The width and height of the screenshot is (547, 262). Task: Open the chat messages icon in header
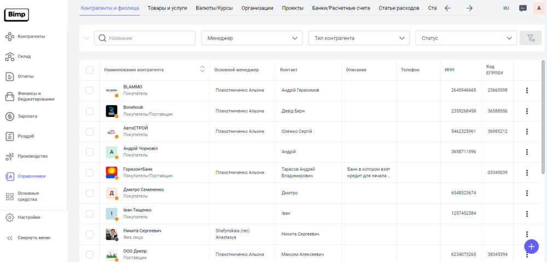(522, 8)
